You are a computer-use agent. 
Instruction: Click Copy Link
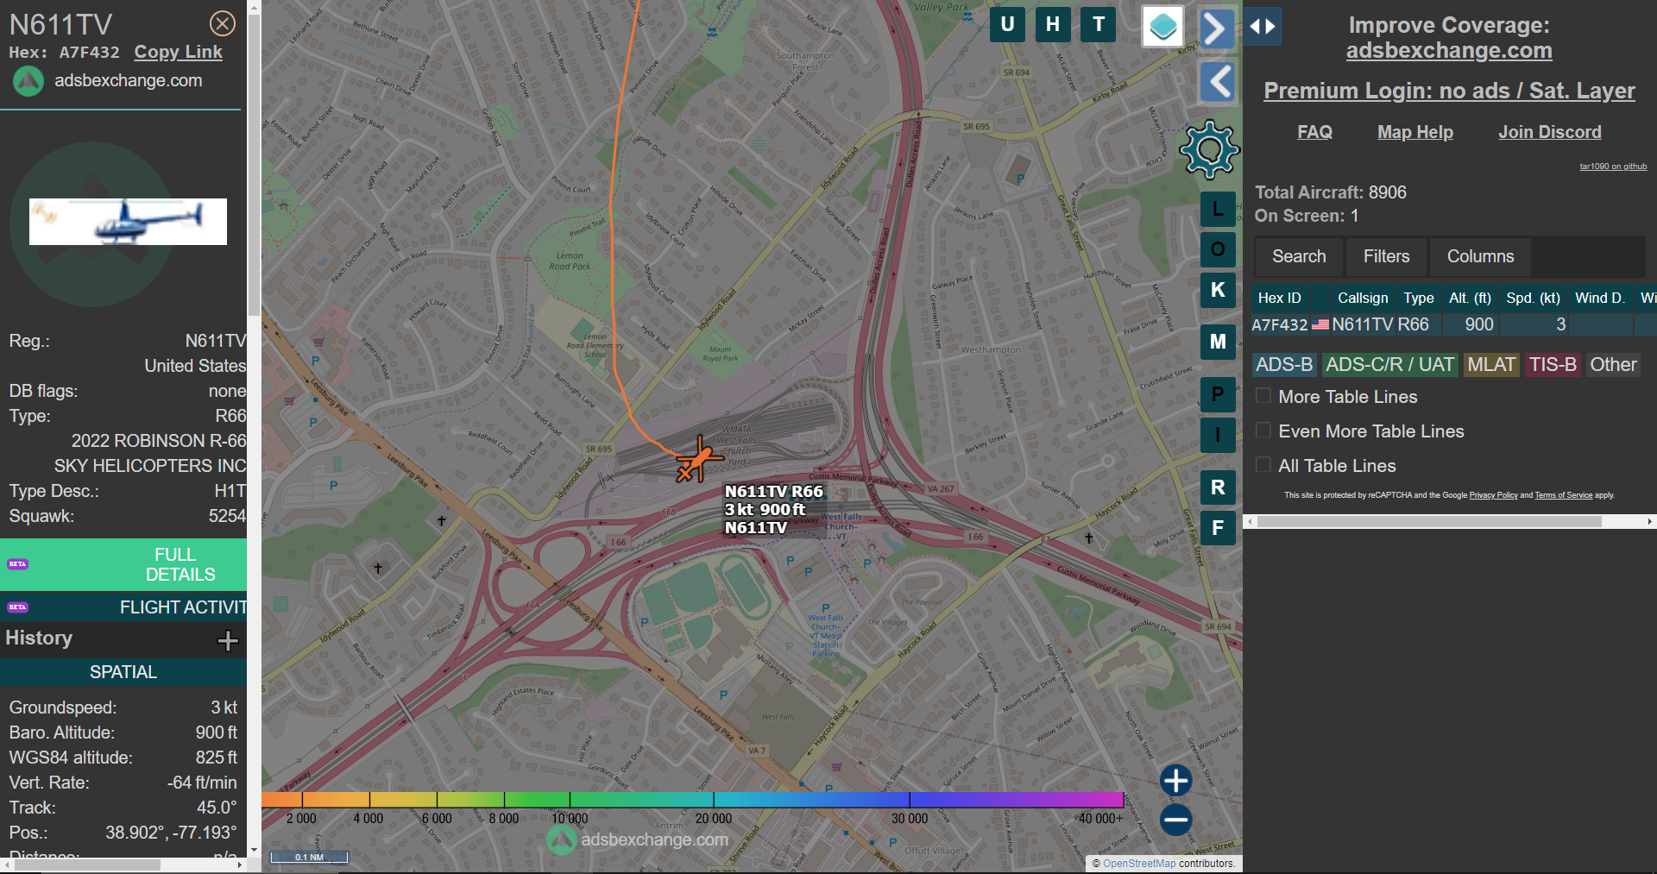click(x=178, y=52)
